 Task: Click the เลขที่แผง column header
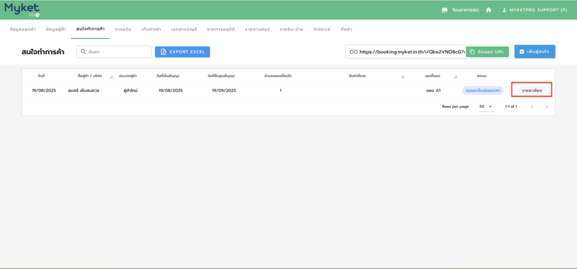(432, 76)
